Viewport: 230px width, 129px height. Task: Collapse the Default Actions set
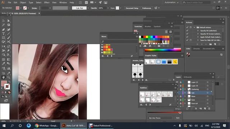pos(194,27)
